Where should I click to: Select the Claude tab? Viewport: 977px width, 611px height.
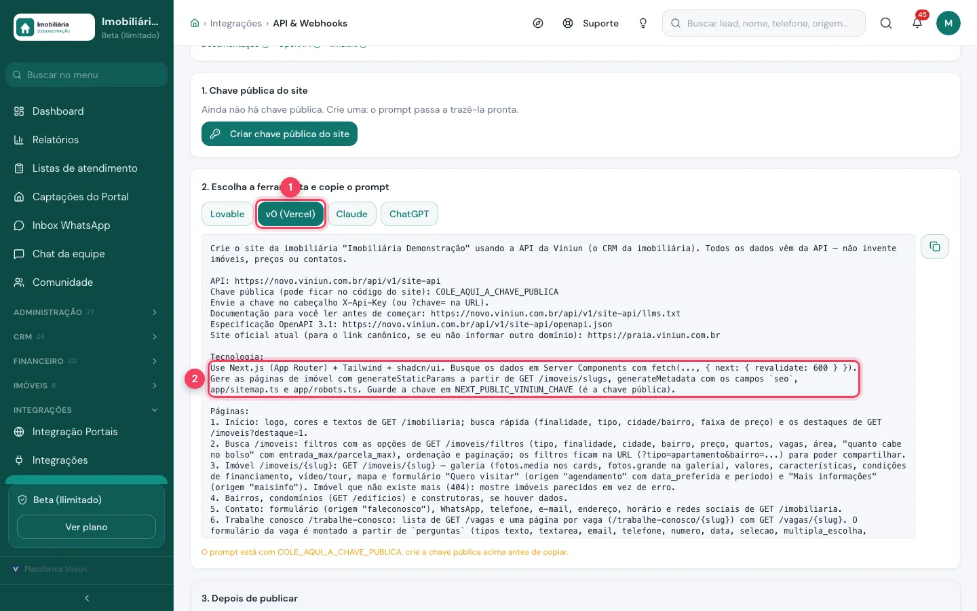click(x=351, y=214)
